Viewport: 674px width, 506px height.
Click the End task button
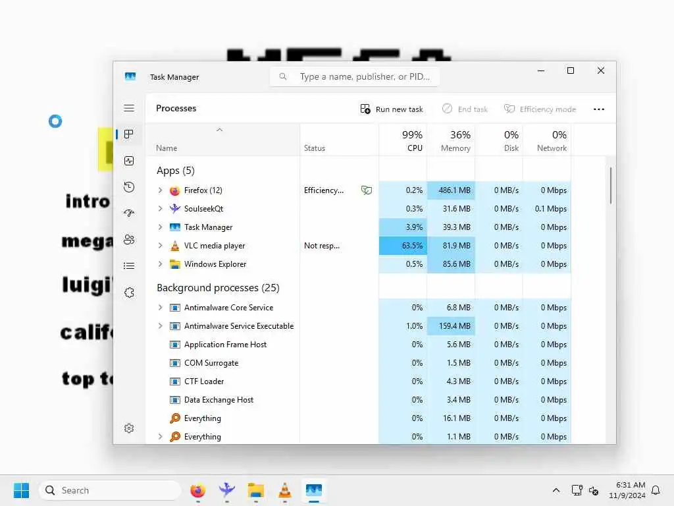click(465, 109)
